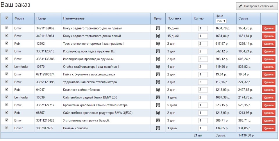This screenshot has height=141, width=279.
Task: Uncheck the row for part 33531128610
Action: pyautogui.click(x=7, y=51)
